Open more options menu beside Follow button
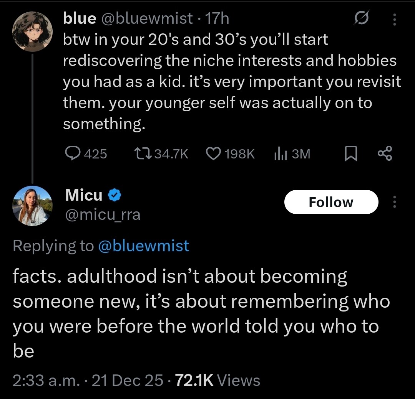The width and height of the screenshot is (415, 399). coord(394,202)
